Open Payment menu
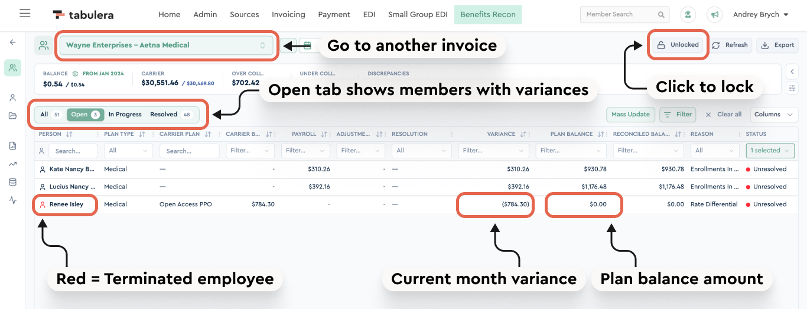Image resolution: width=807 pixels, height=309 pixels. point(334,14)
